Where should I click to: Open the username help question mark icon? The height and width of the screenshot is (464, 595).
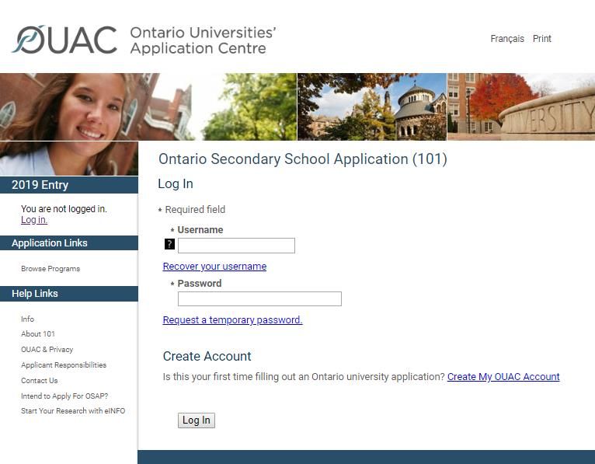169,244
